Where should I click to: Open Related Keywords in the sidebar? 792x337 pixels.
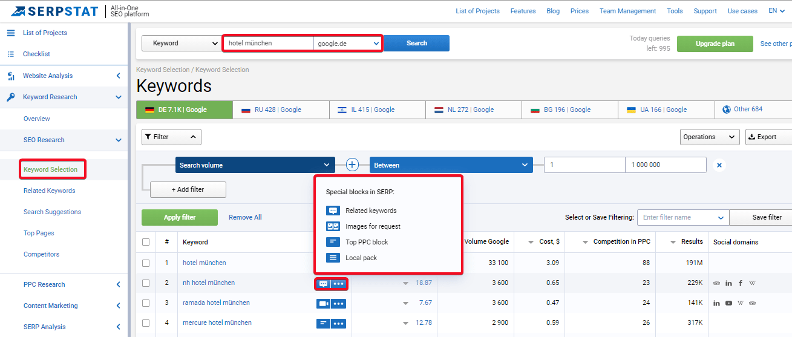(50, 191)
